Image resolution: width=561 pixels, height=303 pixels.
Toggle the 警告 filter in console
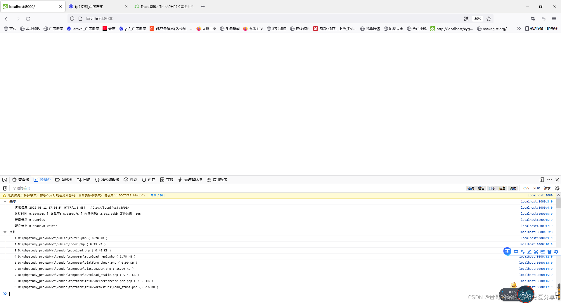481,188
